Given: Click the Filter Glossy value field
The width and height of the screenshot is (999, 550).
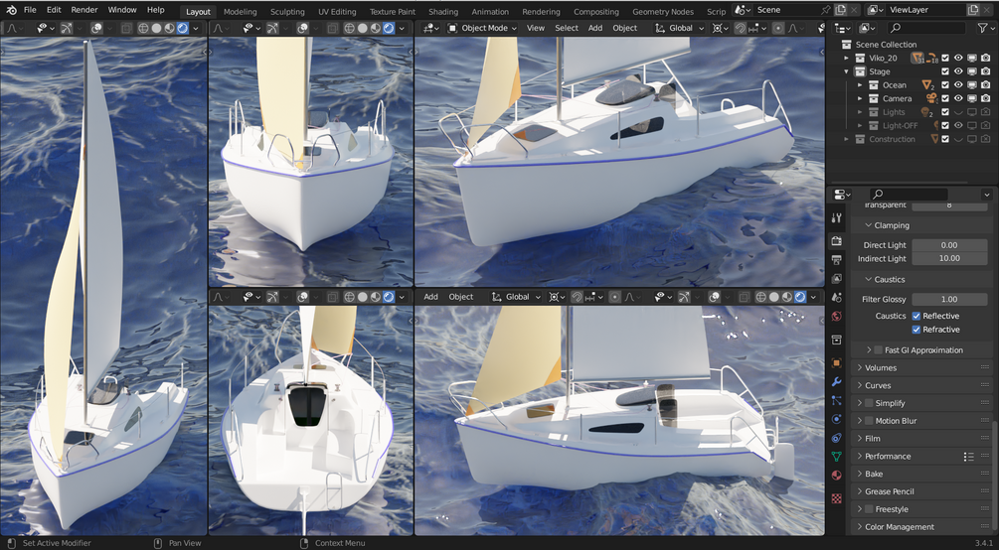Looking at the screenshot, I should pos(949,299).
